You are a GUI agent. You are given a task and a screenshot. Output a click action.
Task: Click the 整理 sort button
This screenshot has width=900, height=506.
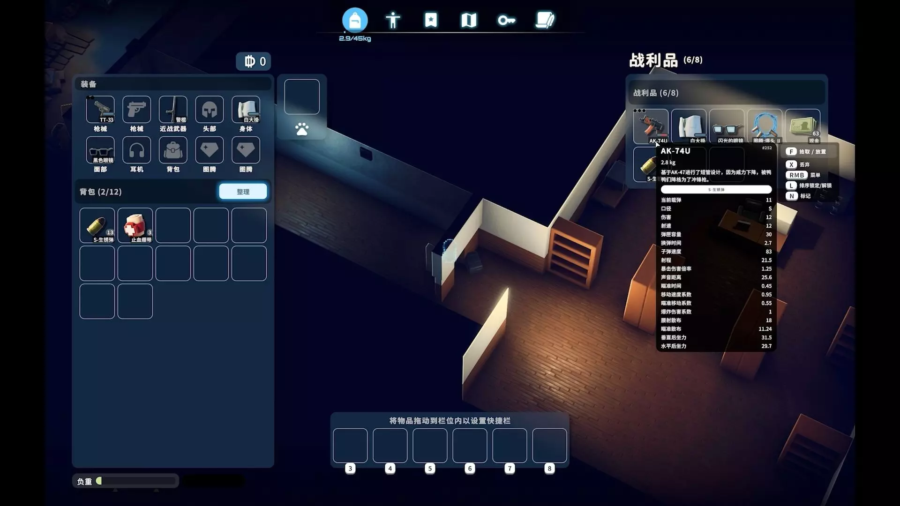pyautogui.click(x=243, y=191)
